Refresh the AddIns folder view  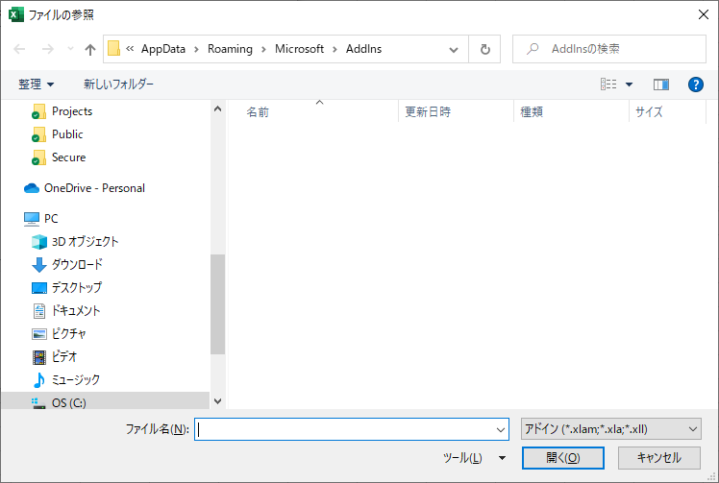point(484,49)
